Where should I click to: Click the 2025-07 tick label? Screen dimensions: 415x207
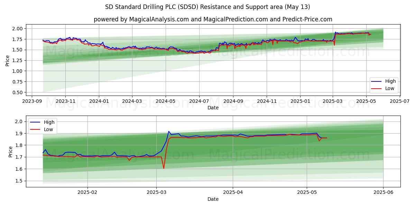coord(400,101)
